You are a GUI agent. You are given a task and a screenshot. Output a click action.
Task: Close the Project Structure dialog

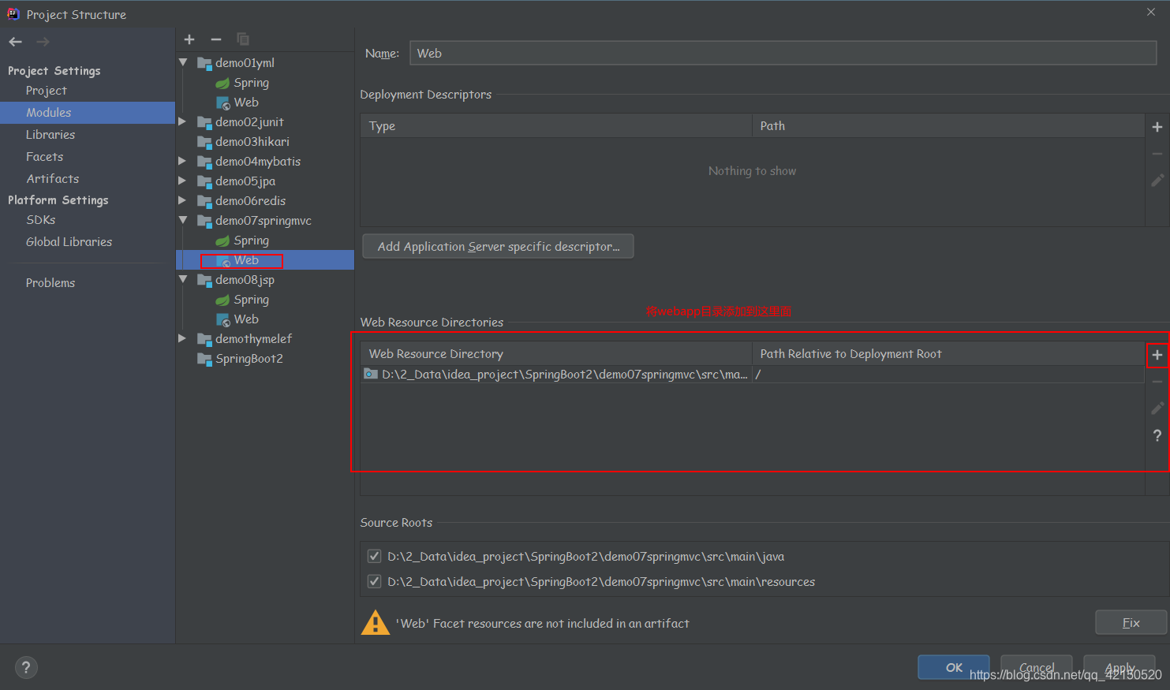click(x=1151, y=12)
